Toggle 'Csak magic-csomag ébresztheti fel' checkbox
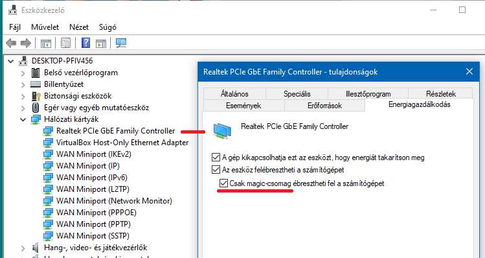 223,183
